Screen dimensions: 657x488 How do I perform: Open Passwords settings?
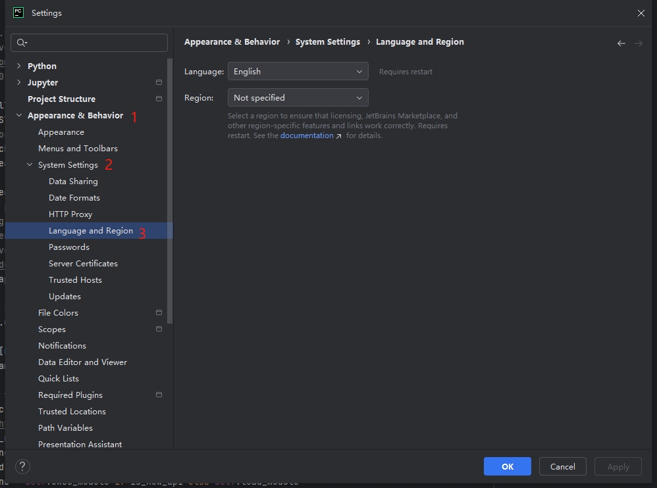click(69, 247)
